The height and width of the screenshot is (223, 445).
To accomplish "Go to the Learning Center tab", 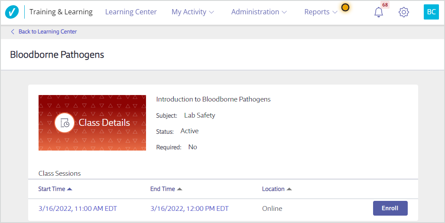I will 131,12.
